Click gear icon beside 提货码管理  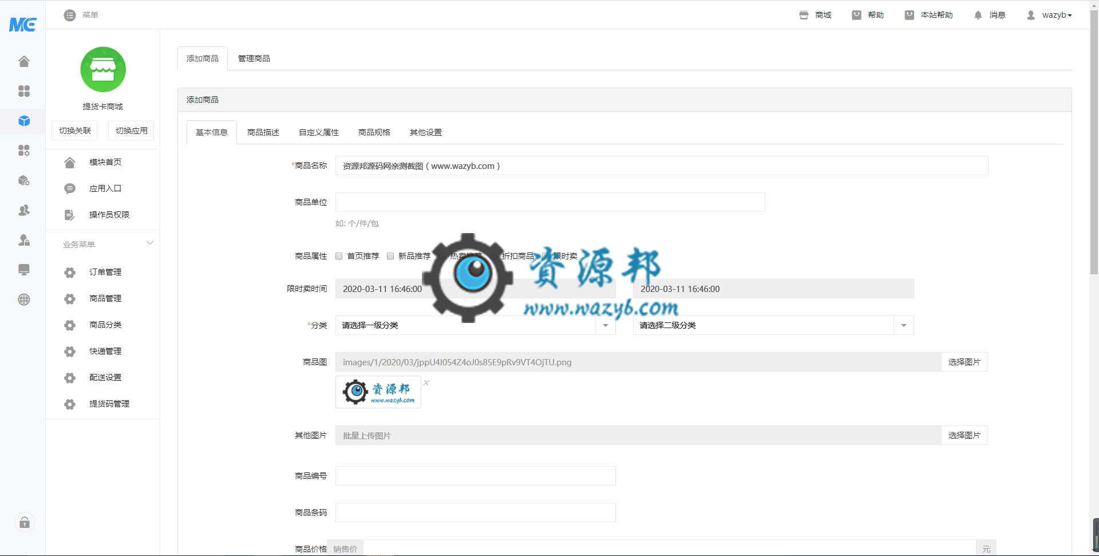coord(70,404)
